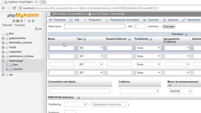Open the Estrutura tab
201x113 pixels.
(57, 20)
